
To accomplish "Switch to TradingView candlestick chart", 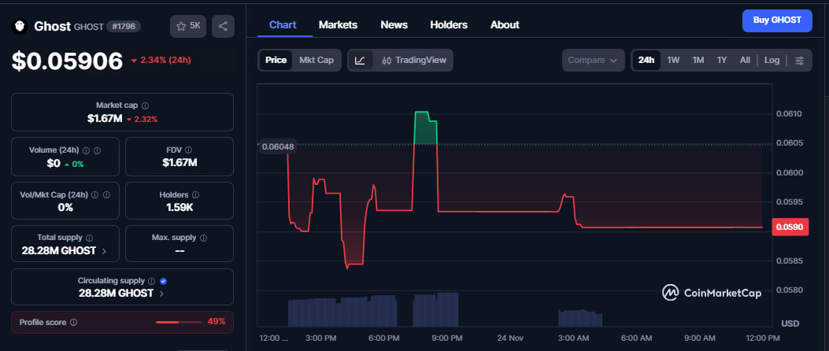I will (413, 61).
